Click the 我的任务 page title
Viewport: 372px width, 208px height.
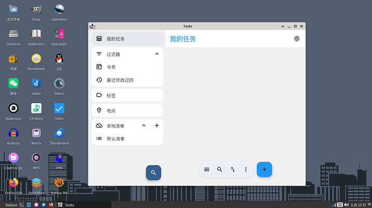(x=183, y=39)
